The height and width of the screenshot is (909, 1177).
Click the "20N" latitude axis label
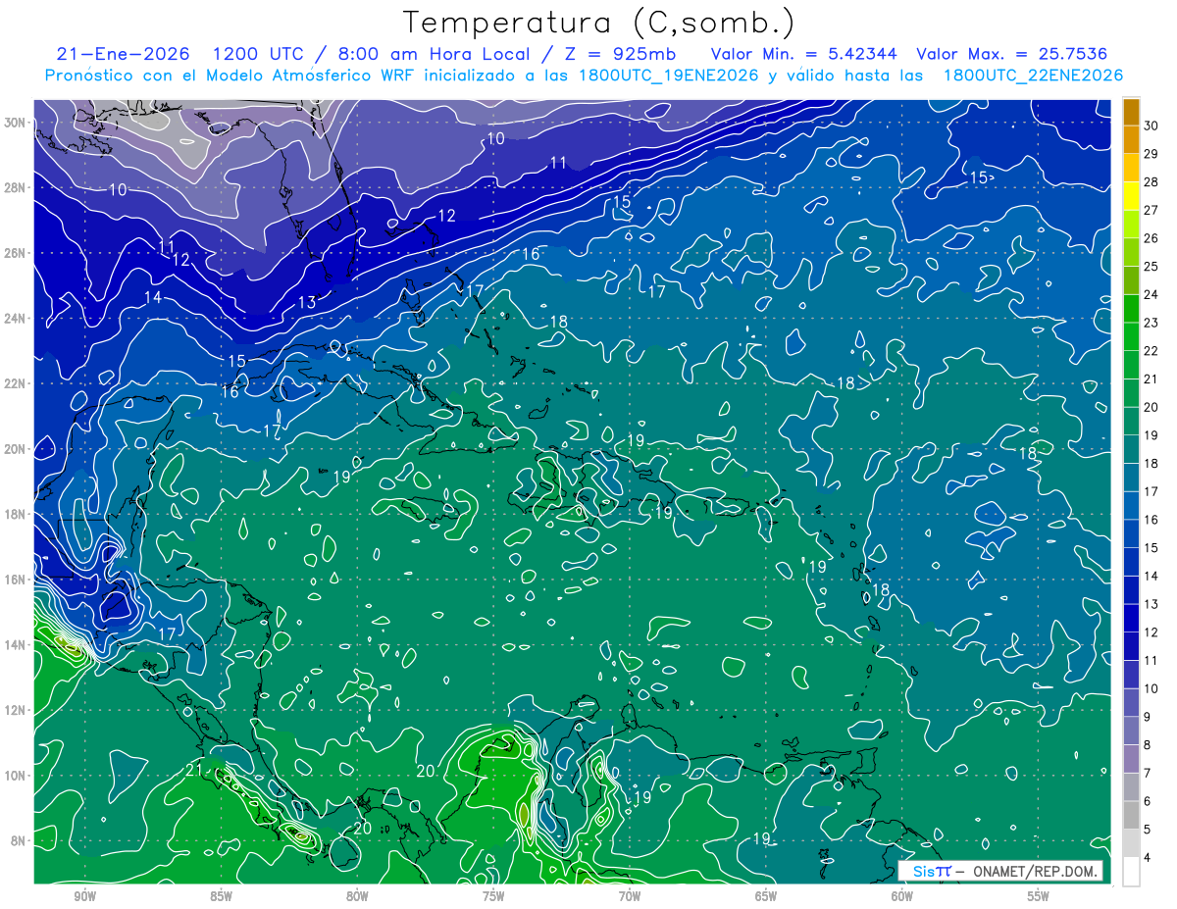(x=17, y=449)
